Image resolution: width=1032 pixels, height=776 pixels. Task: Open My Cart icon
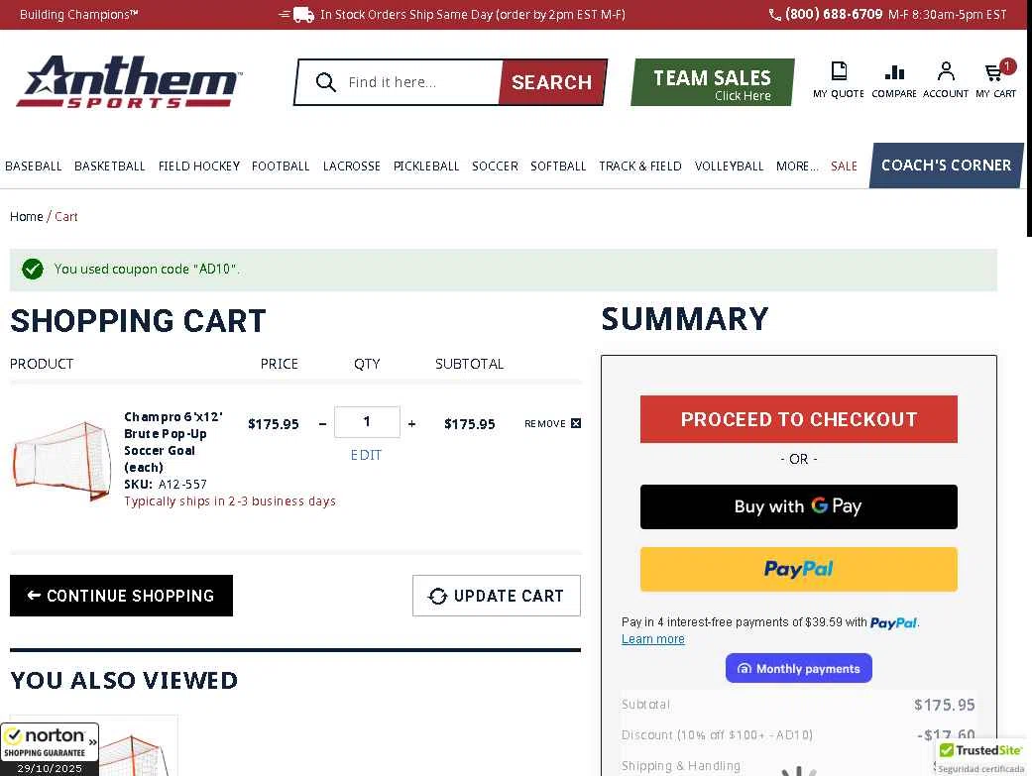pos(995,70)
